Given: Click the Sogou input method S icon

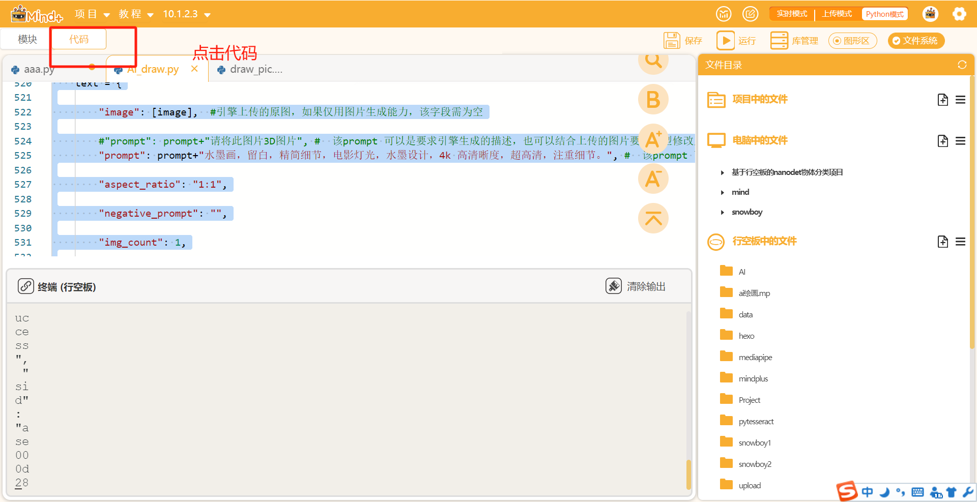Looking at the screenshot, I should [x=847, y=491].
